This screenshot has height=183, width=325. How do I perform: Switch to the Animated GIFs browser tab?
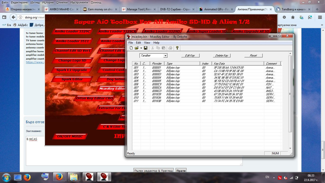216,9
